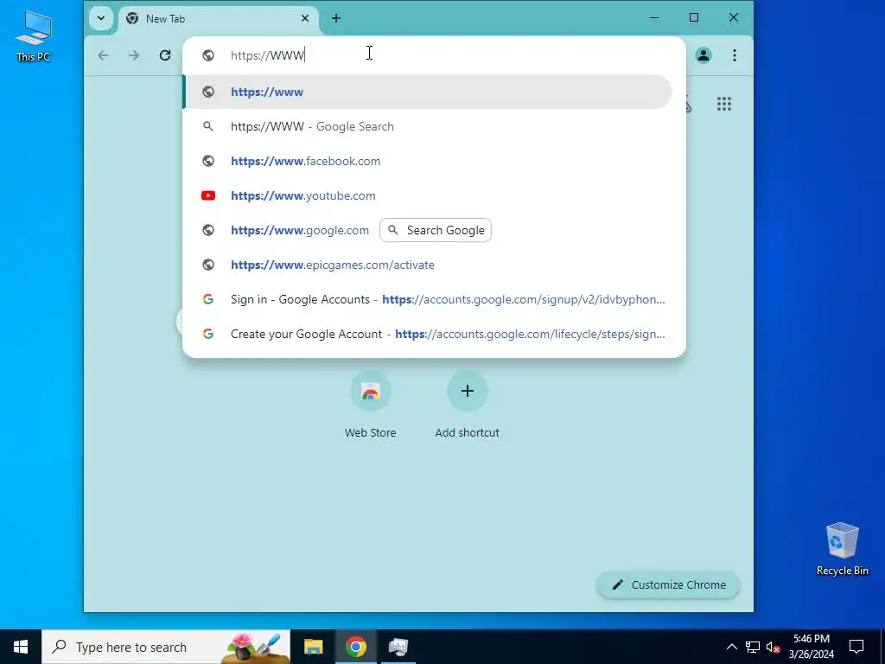
Task: Select the epicgames.com/activate suggestion
Action: tap(429, 265)
